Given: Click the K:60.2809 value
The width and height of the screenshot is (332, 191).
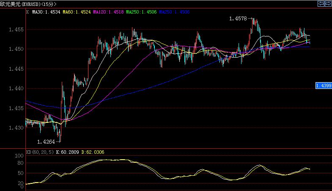Looking at the screenshot, I should coord(67,152).
